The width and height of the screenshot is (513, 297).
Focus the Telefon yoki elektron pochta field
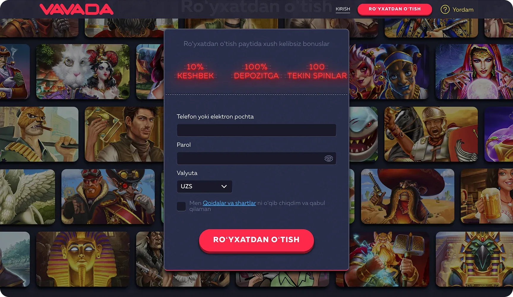[x=256, y=130]
